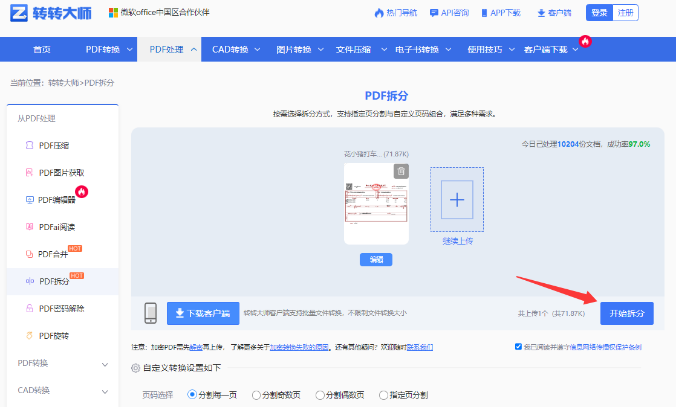Toggle the 信息网络传播权保护条例 agreement checkbox

click(x=518, y=347)
